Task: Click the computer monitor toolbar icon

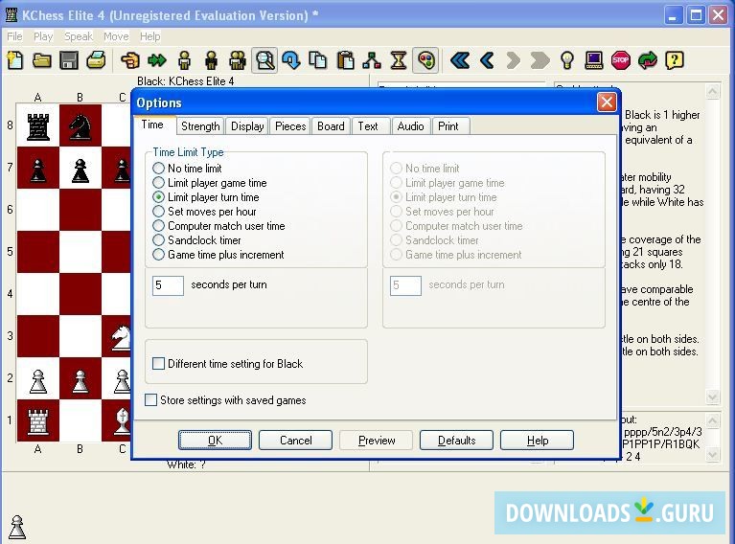Action: click(594, 60)
